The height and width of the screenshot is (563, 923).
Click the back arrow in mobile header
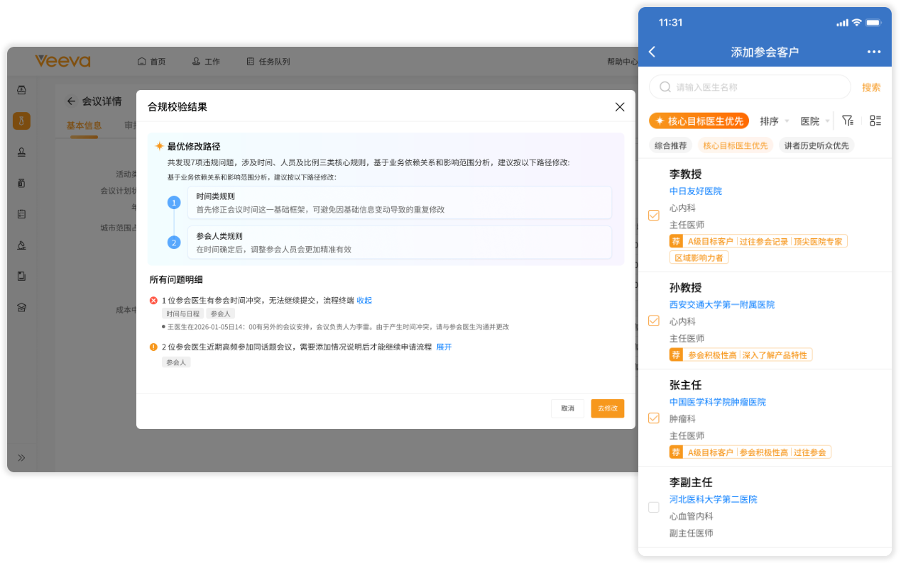652,52
